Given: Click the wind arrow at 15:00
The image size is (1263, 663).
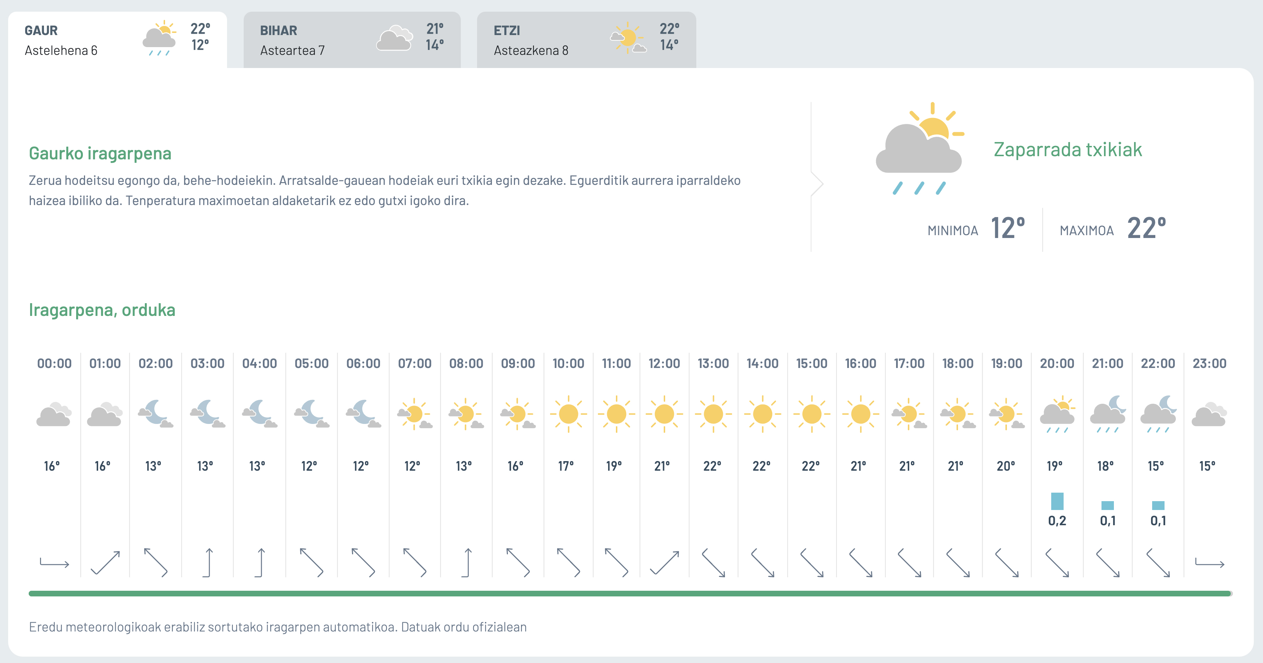Looking at the screenshot, I should [x=812, y=562].
